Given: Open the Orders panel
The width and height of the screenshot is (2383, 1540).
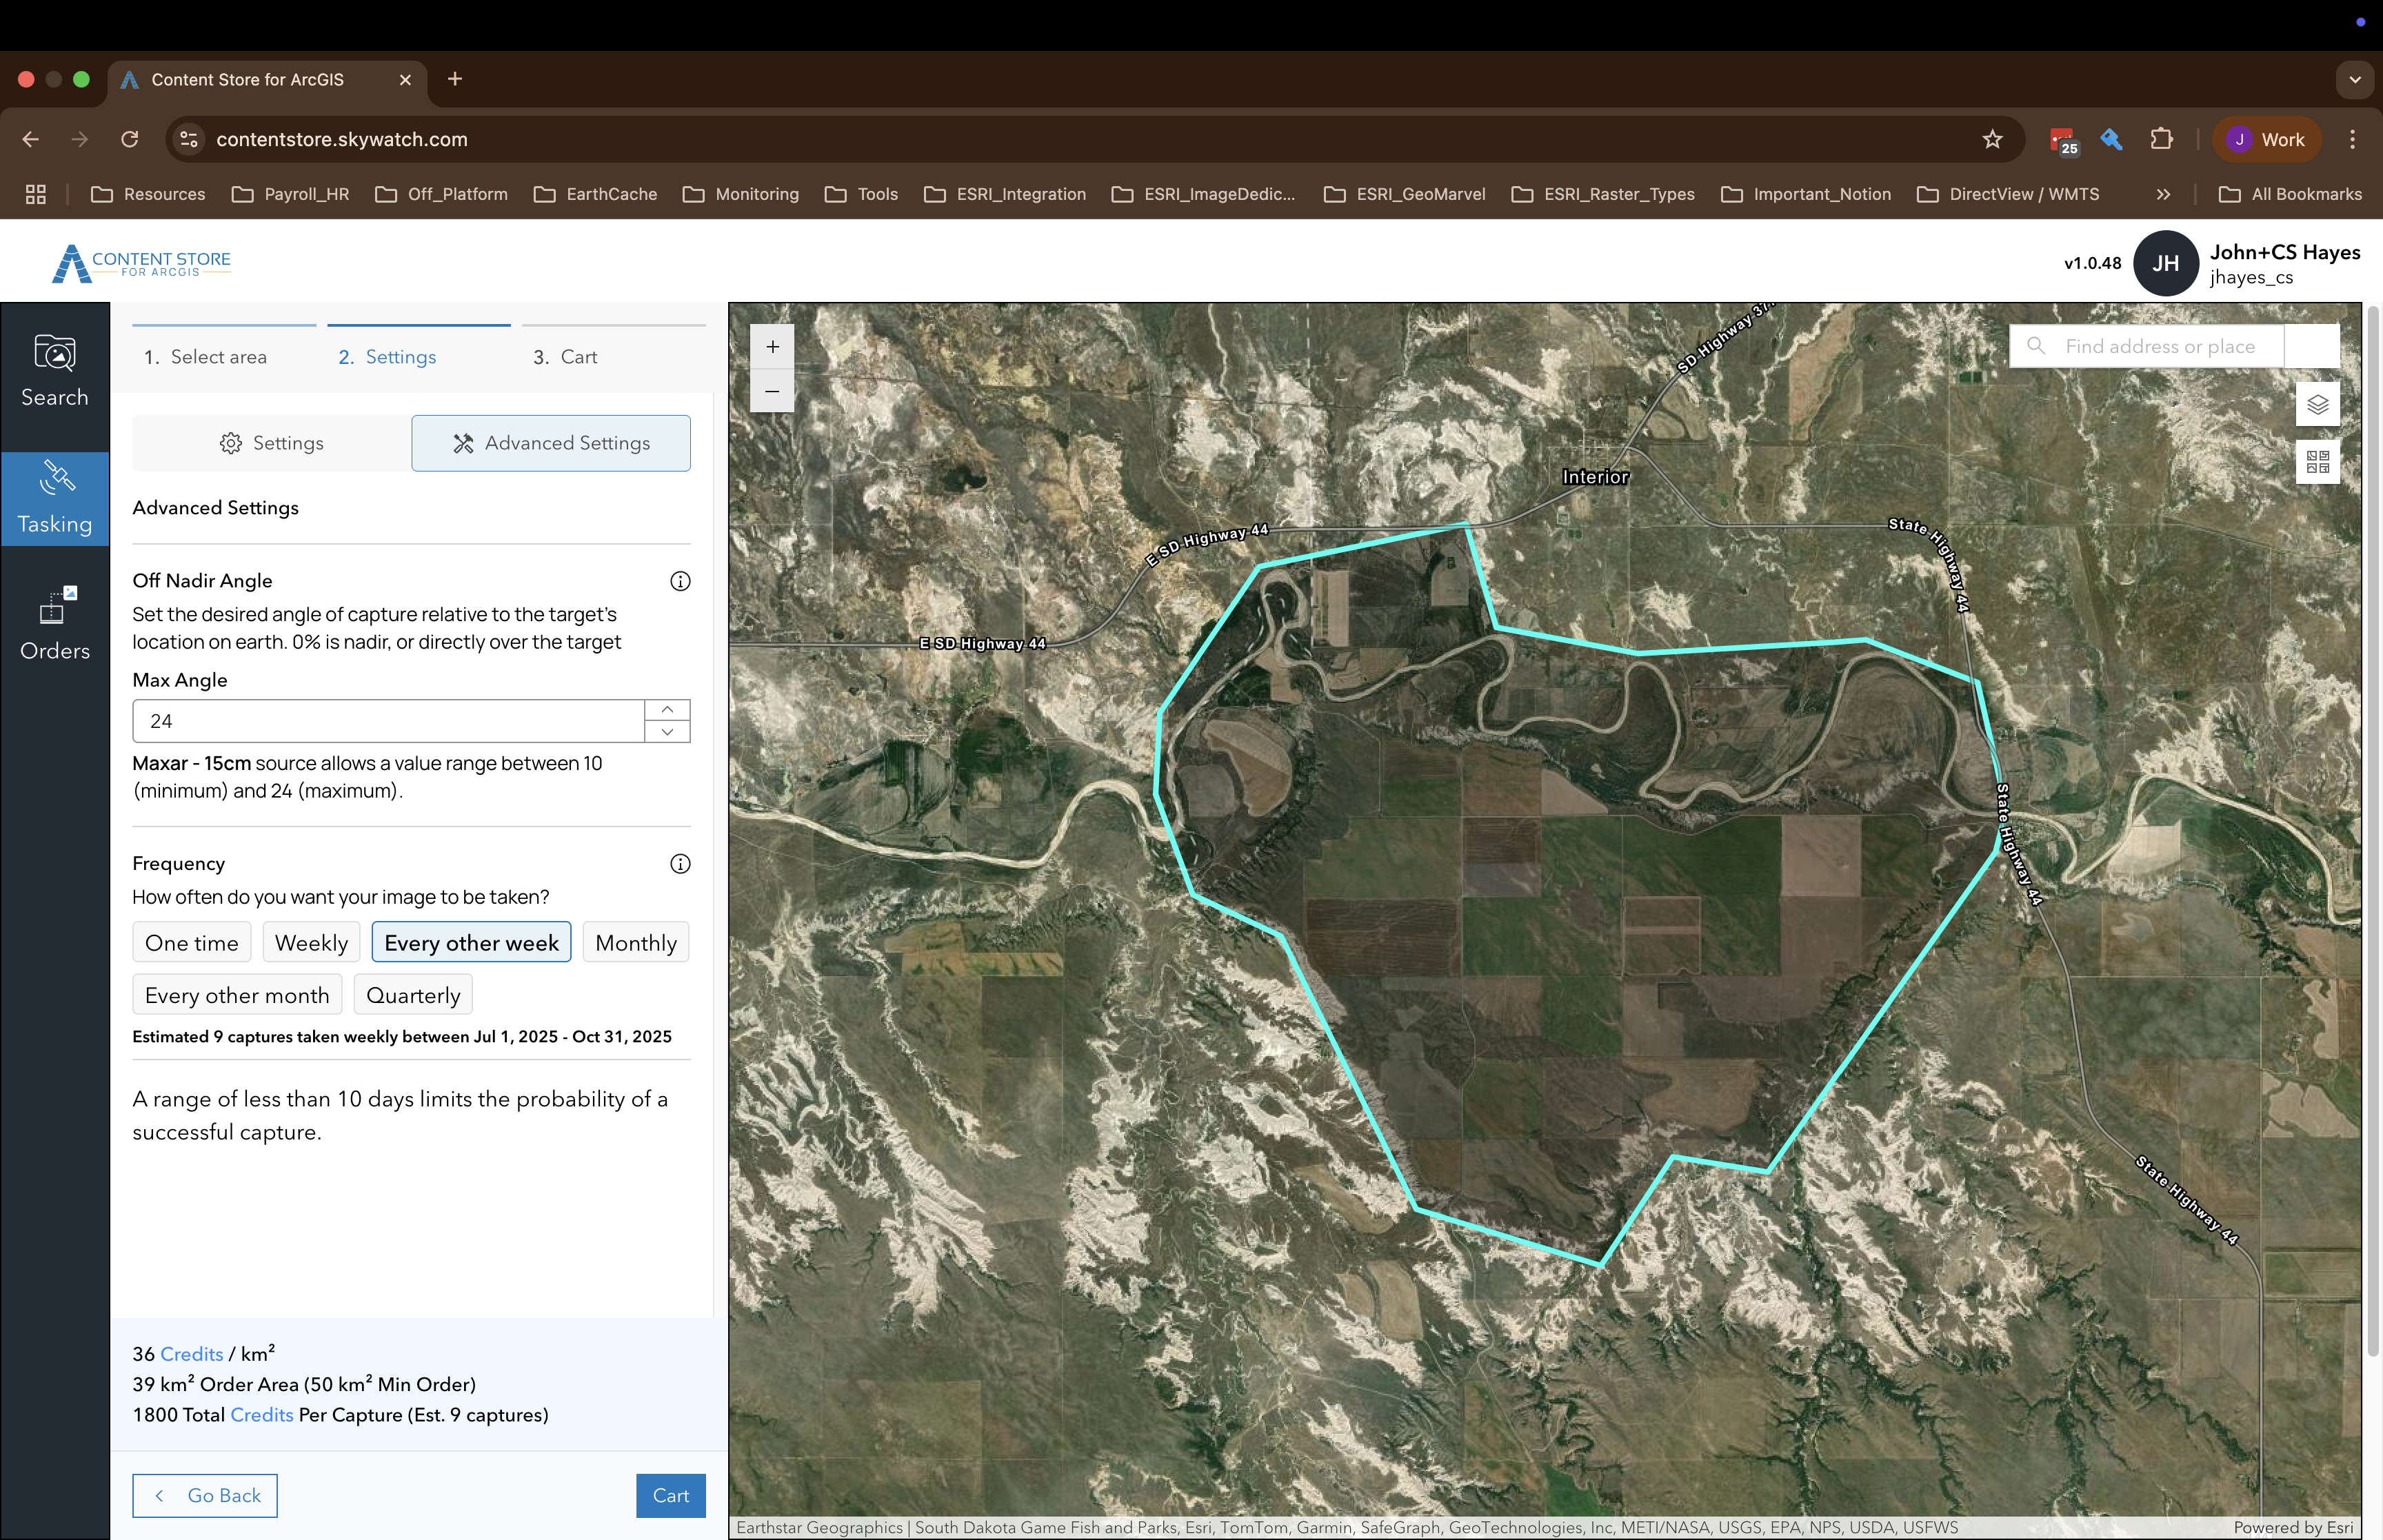Looking at the screenshot, I should [x=54, y=623].
